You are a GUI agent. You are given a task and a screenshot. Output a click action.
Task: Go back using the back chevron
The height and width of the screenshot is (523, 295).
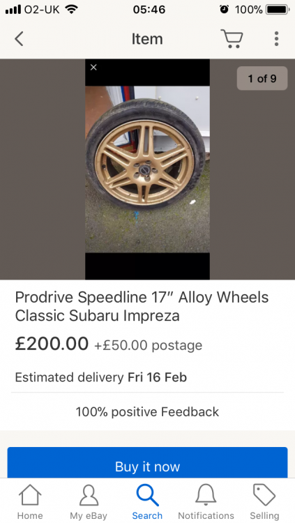19,38
